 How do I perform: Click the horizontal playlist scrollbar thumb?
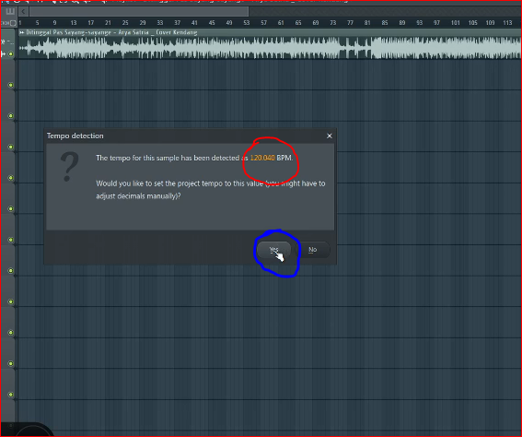point(139,12)
